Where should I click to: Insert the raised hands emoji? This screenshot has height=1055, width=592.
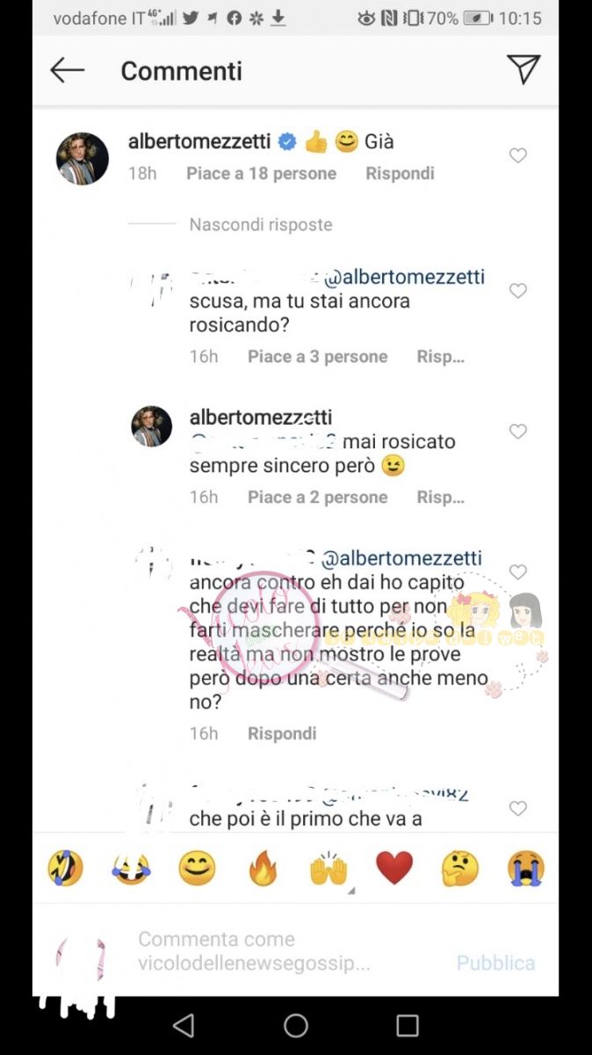point(328,869)
